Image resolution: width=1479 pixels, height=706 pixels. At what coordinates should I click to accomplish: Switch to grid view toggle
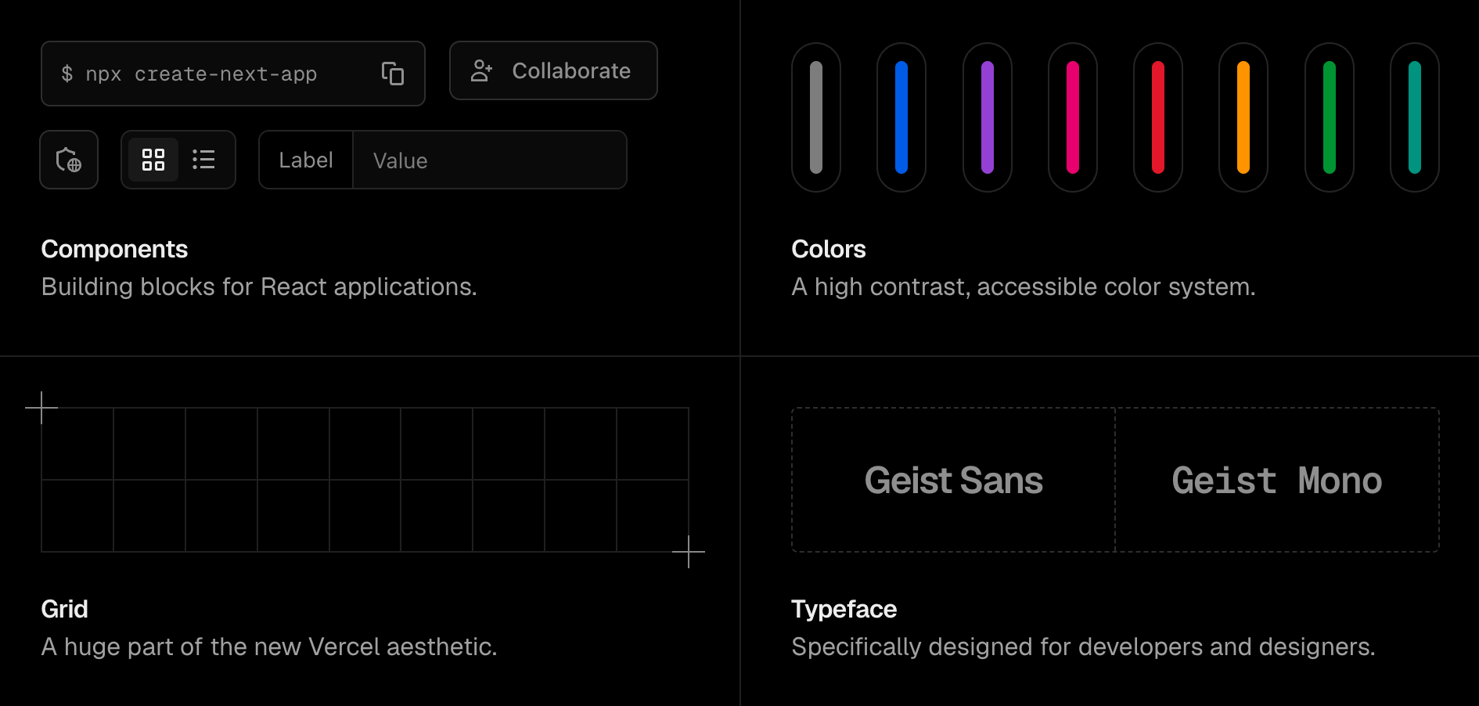tap(153, 160)
